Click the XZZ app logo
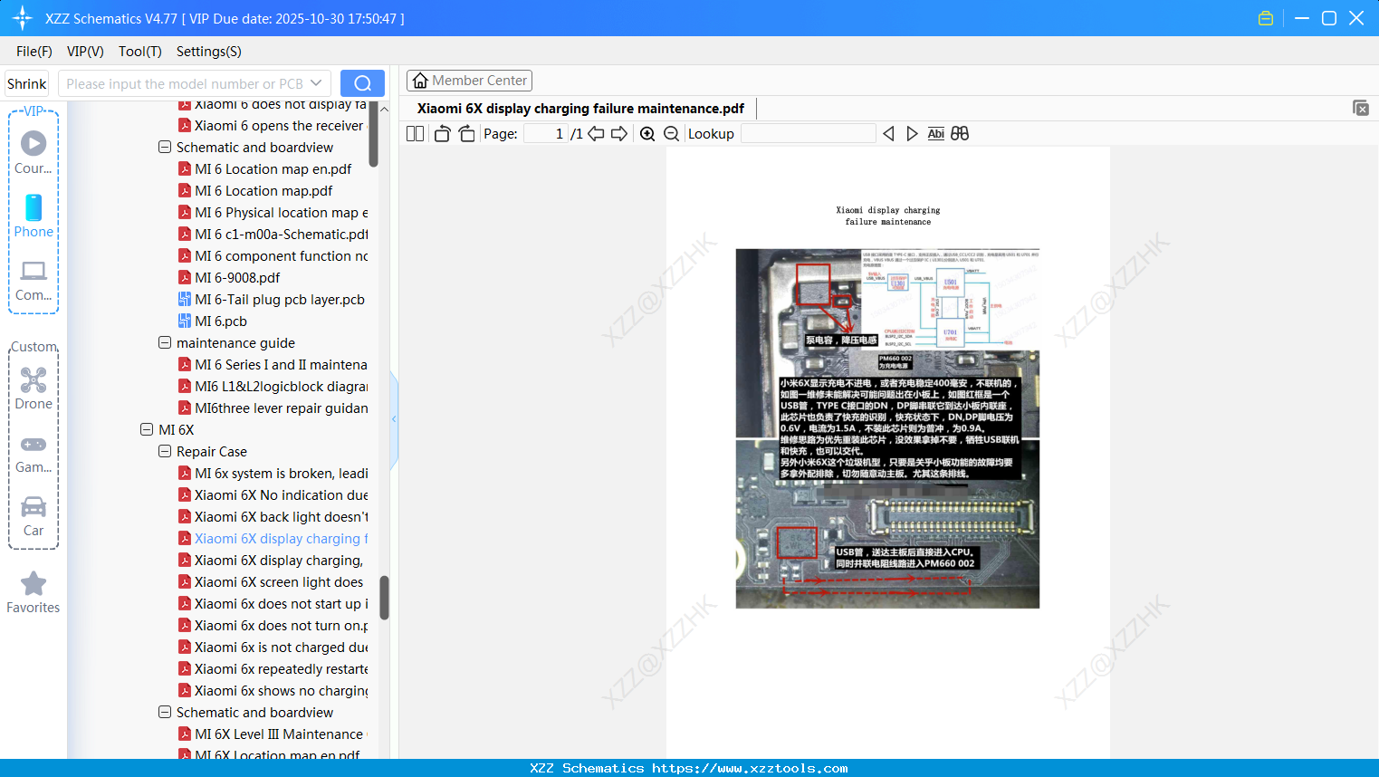Viewport: 1379px width, 777px height. point(23,18)
